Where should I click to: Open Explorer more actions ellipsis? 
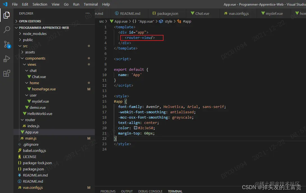(x=88, y=13)
